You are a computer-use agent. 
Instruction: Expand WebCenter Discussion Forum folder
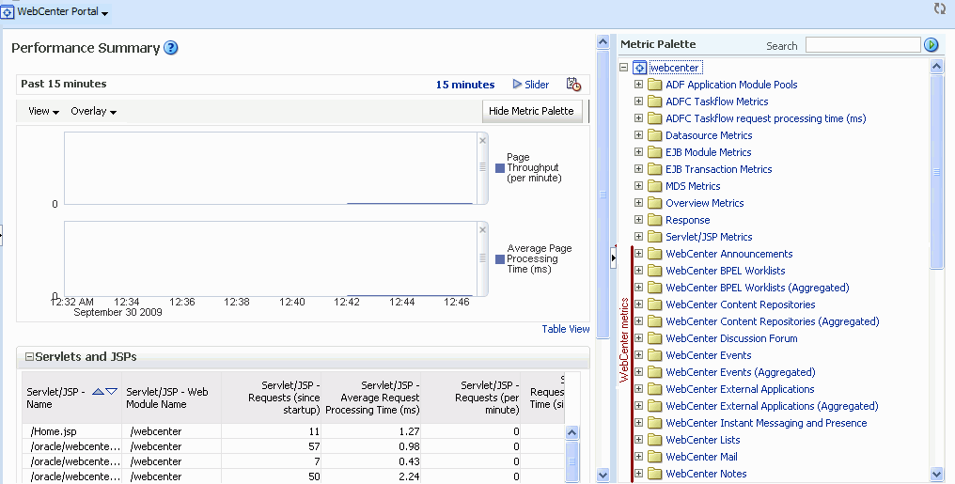638,338
